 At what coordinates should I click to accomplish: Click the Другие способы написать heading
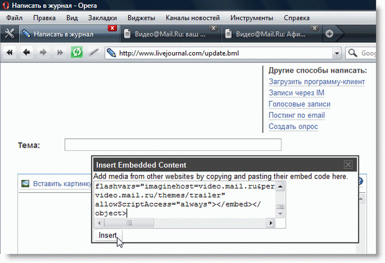point(318,71)
